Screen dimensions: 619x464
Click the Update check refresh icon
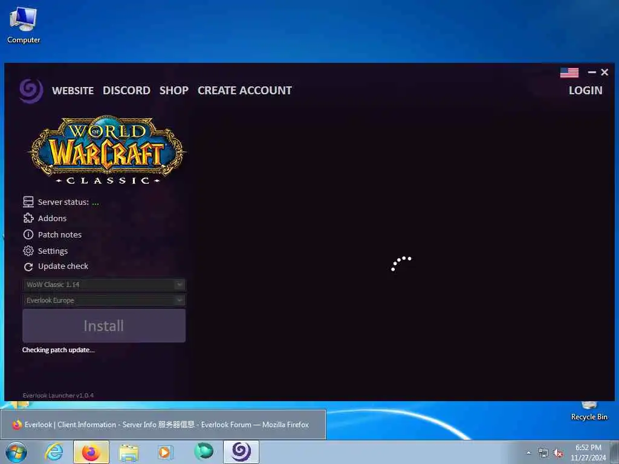(x=28, y=267)
